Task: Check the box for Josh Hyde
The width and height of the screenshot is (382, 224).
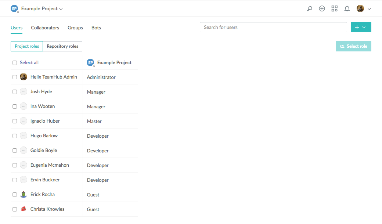Action: pos(15,92)
